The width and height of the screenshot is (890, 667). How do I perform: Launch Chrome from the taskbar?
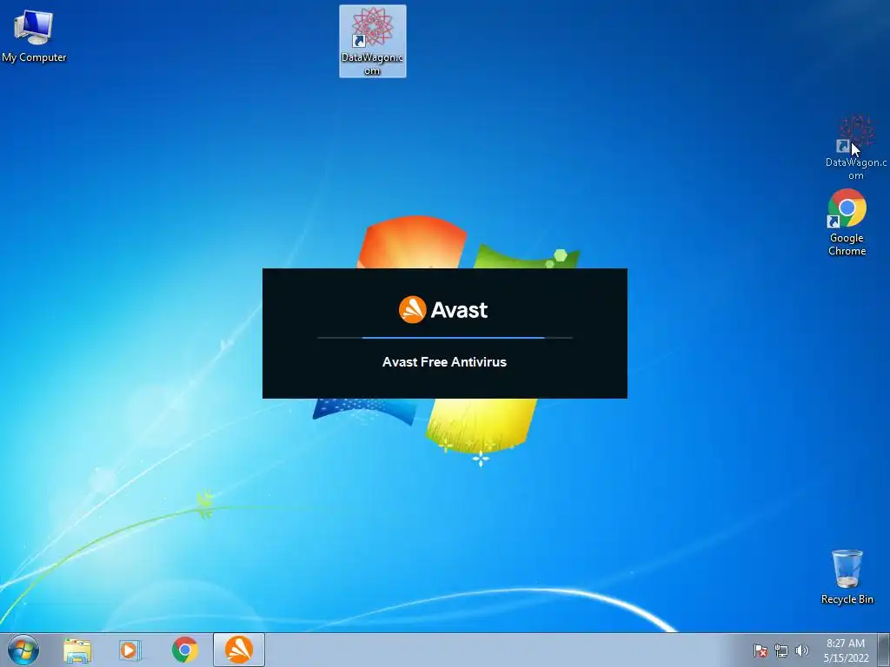[x=185, y=650]
